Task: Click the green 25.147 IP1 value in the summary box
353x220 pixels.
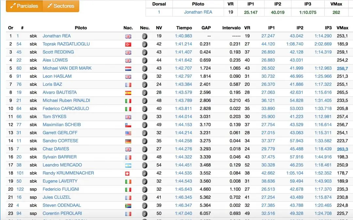Action: 251,12
